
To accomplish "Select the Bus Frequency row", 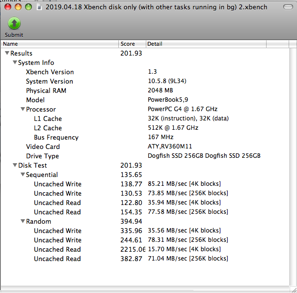I will coord(145,137).
